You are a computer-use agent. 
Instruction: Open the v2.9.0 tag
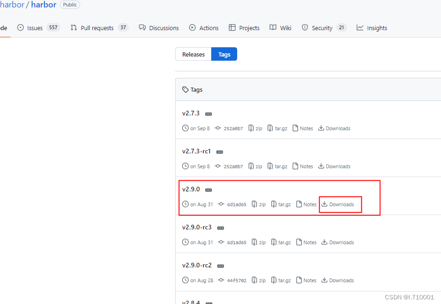[x=191, y=189]
